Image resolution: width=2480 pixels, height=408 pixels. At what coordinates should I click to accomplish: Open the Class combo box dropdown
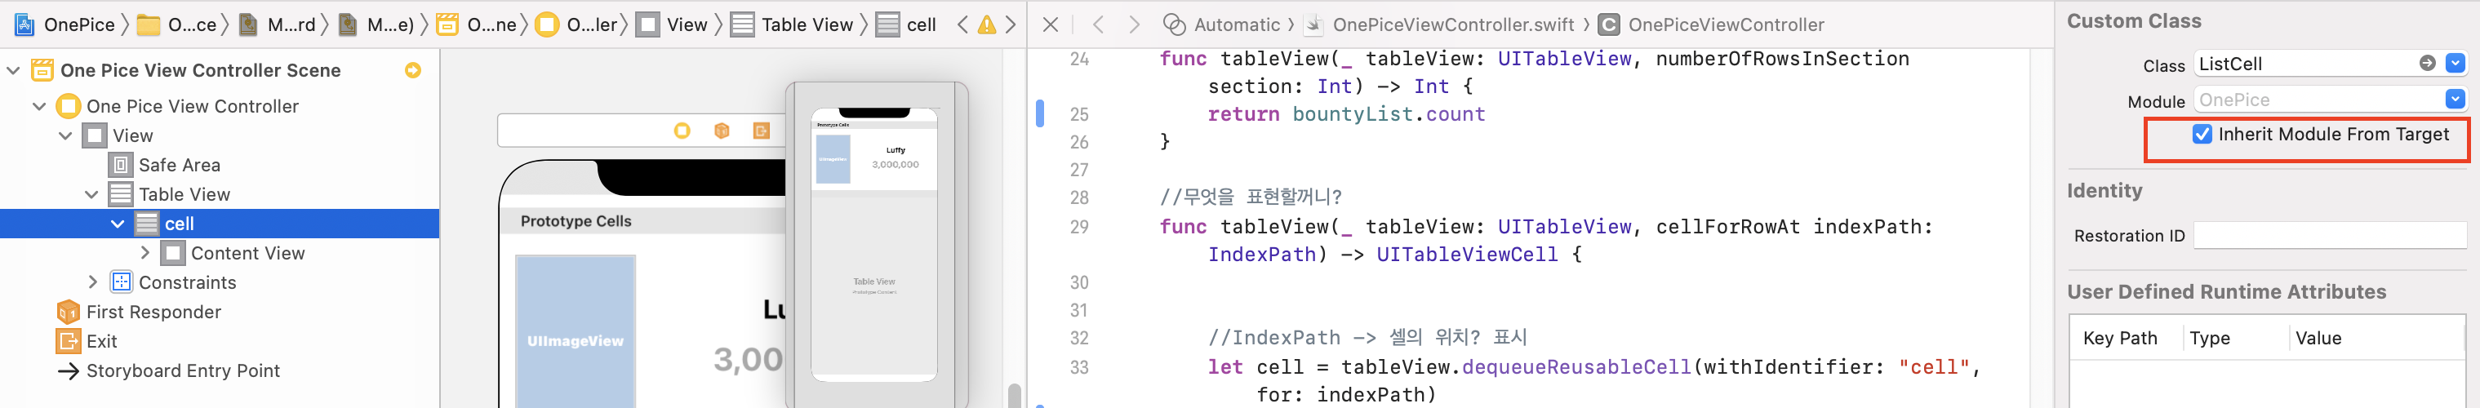pyautogui.click(x=2455, y=64)
